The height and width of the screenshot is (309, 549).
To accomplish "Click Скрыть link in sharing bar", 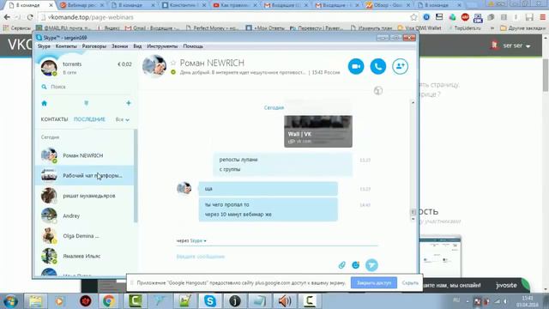I will (x=410, y=282).
